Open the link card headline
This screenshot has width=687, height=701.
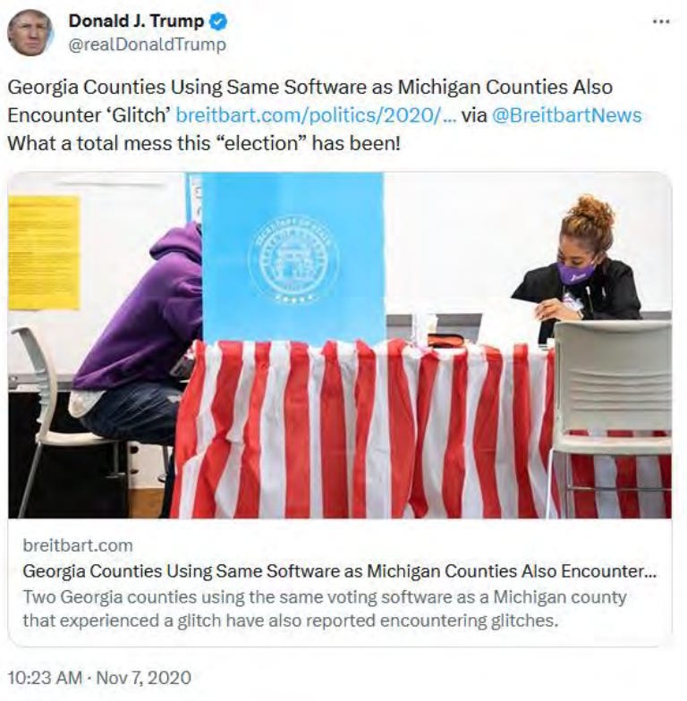(340, 570)
